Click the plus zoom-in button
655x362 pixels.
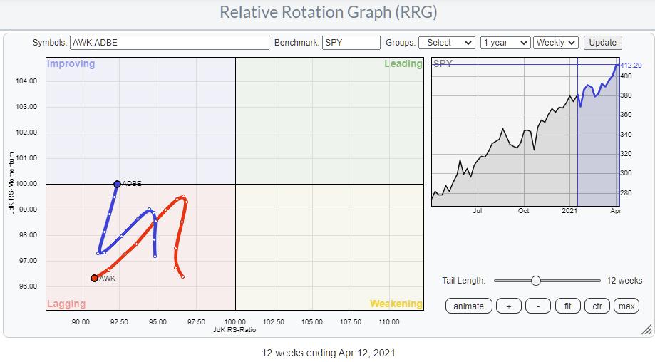pyautogui.click(x=508, y=306)
